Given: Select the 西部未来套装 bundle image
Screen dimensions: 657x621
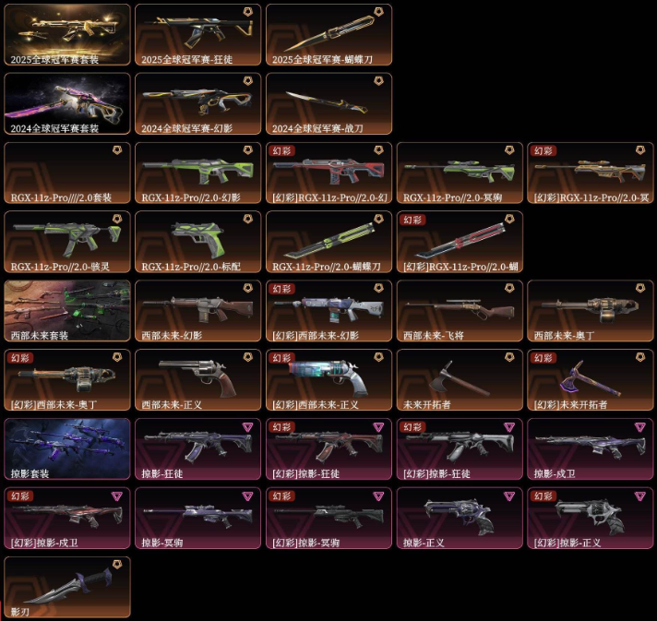Looking at the screenshot, I should [x=67, y=311].
